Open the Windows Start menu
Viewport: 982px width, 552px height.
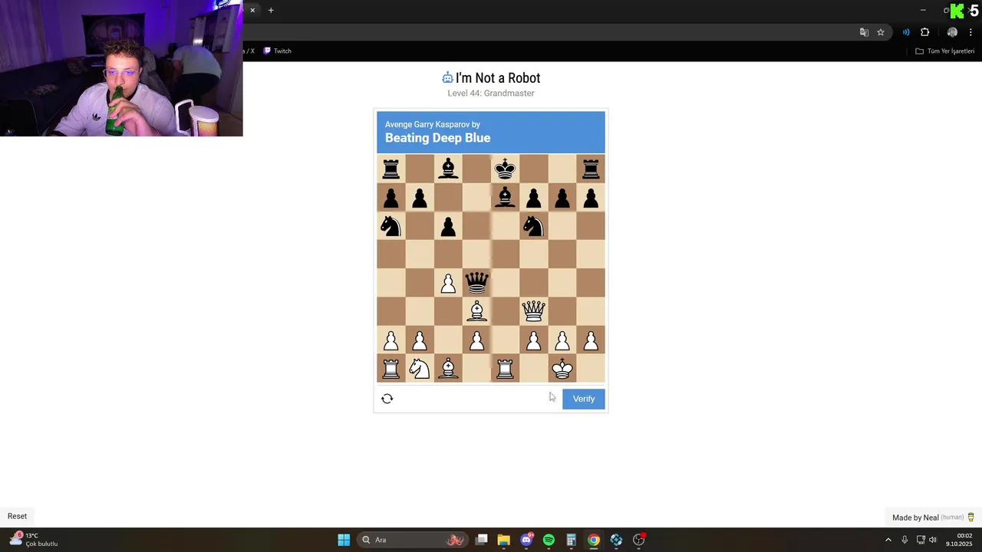tap(344, 540)
